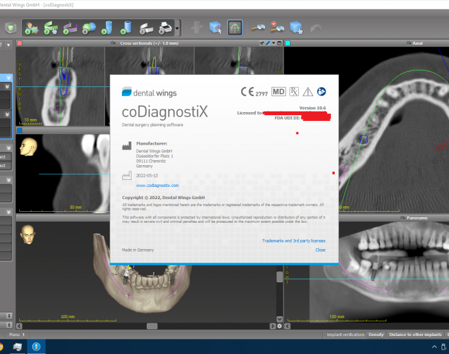Screen dimensions: 449x354
Task: Click the 'Version 10.6' text
Action: pos(312,108)
